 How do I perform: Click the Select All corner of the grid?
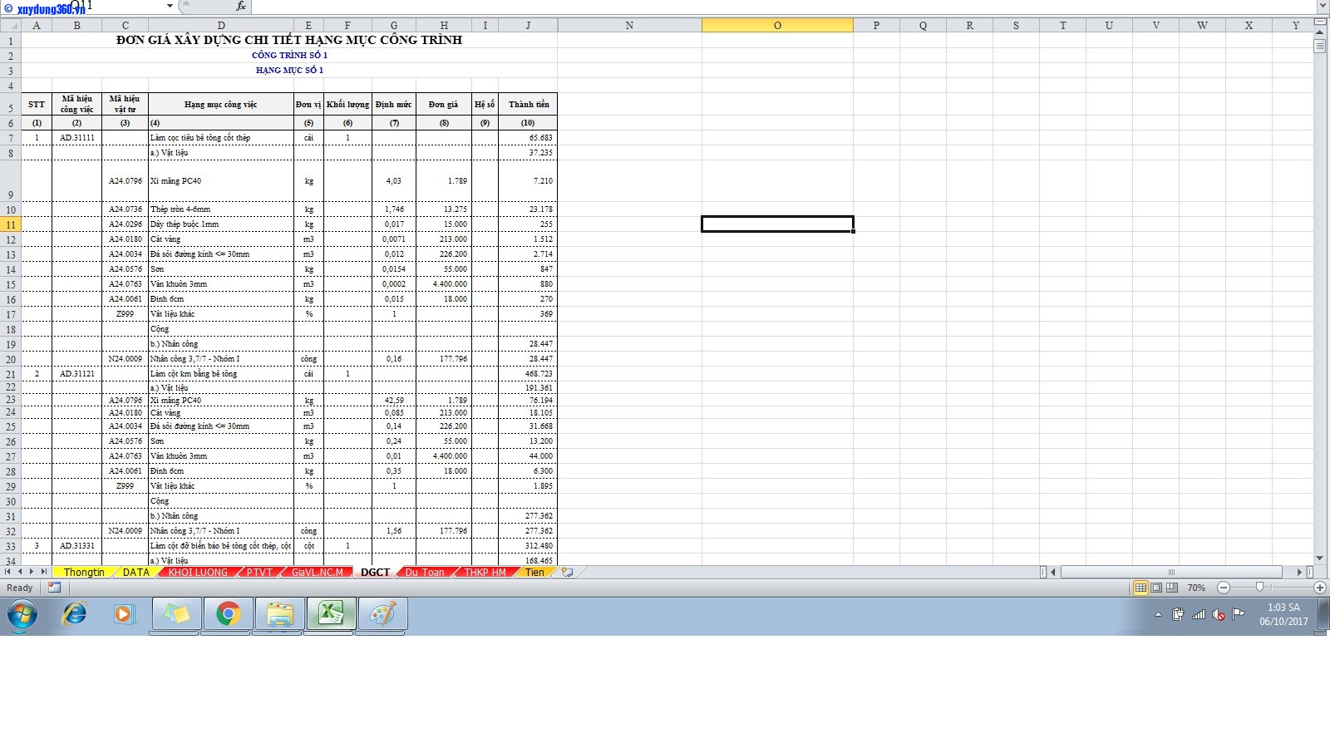click(11, 25)
